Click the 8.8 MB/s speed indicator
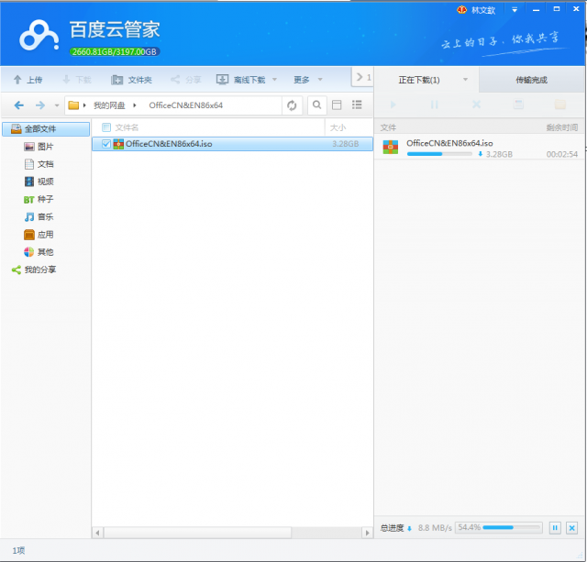 [x=435, y=528]
